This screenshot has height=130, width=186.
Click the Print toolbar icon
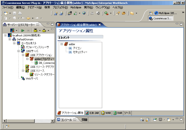pos(20,13)
